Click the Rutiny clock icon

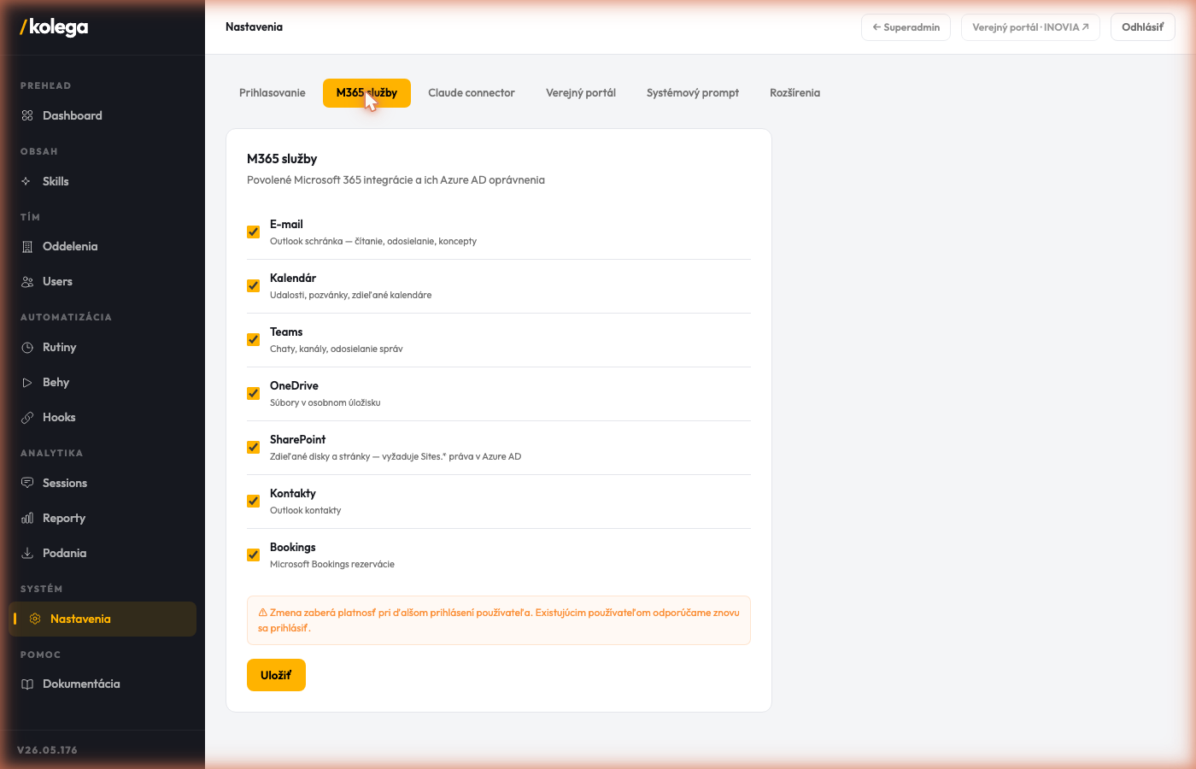pyautogui.click(x=27, y=347)
